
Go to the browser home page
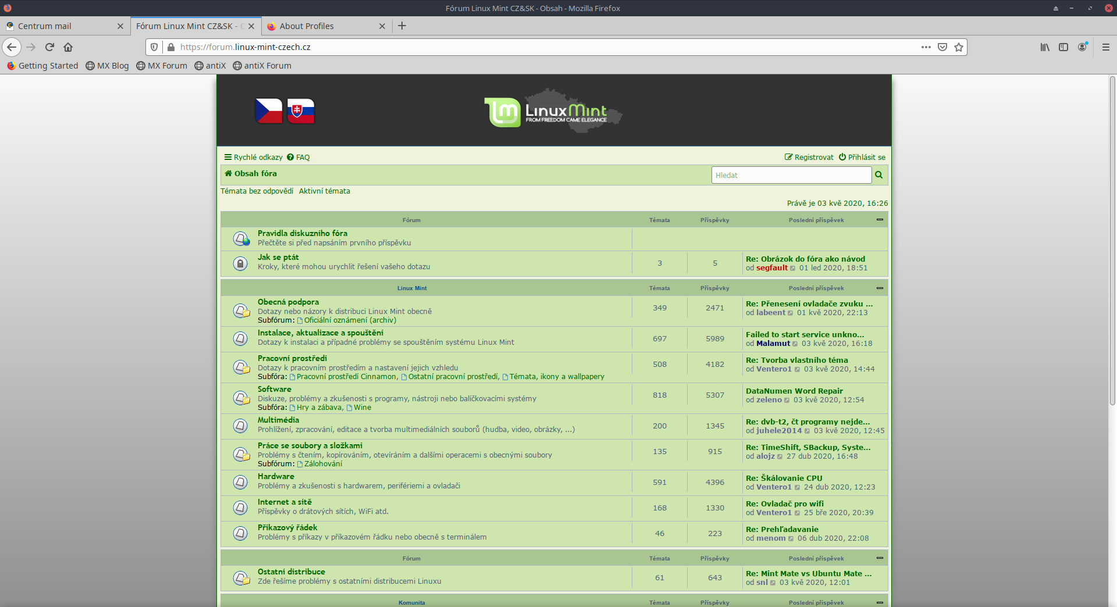[x=68, y=47]
